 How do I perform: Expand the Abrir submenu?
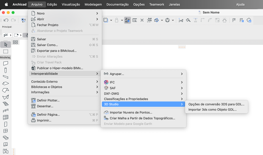point(65,19)
